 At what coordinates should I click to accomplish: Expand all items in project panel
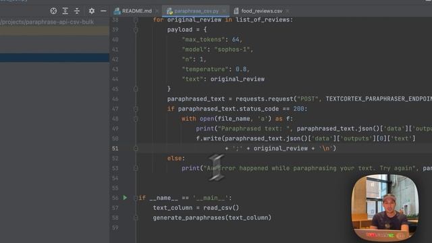65,11
